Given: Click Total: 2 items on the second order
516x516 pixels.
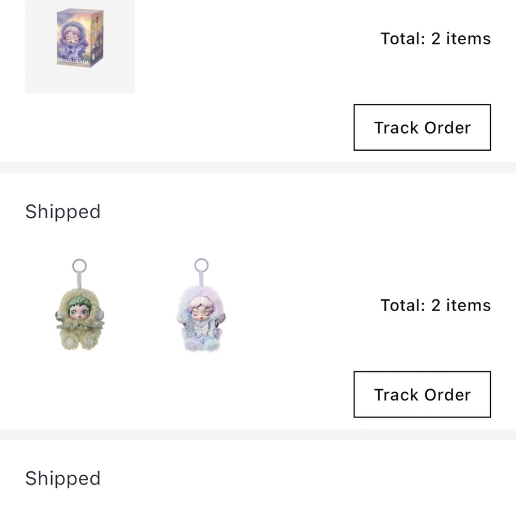Looking at the screenshot, I should [436, 305].
